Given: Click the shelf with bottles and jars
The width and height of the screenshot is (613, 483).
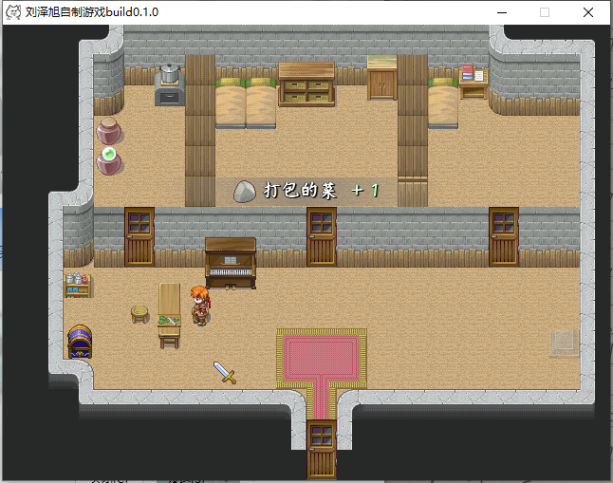Looking at the screenshot, I should pyautogui.click(x=78, y=285).
